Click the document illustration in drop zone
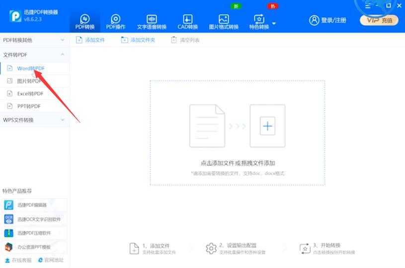The width and height of the screenshot is (405, 268). [207, 126]
